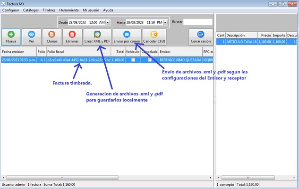Toggle the Cancelada checkbox in the invoice row
This screenshot has width=299, height=189.
(150, 60)
